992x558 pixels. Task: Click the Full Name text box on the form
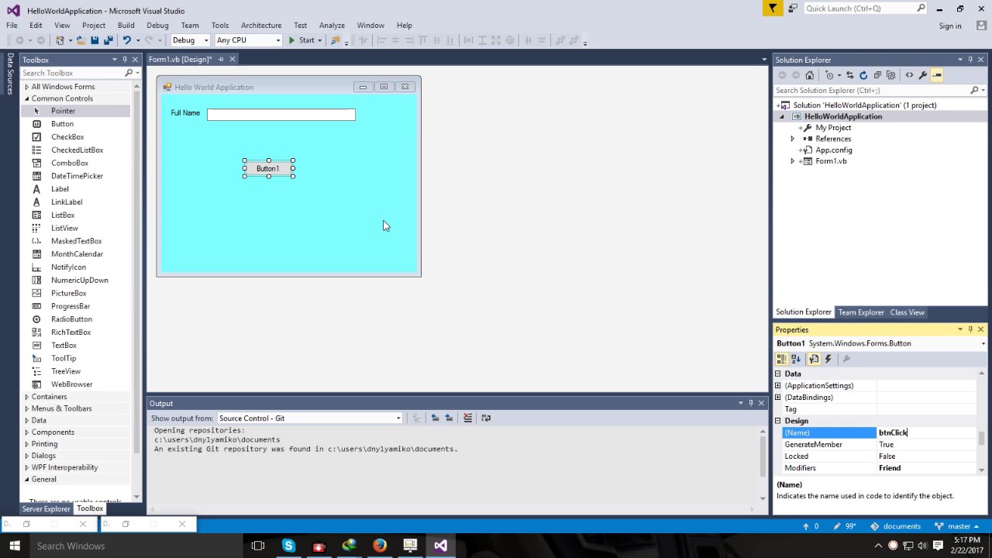pos(281,115)
